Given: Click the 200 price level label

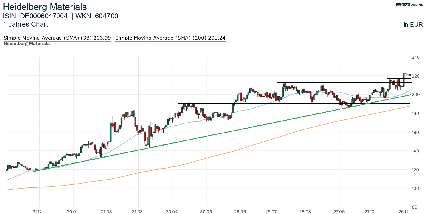Looking at the screenshot, I should tap(415, 95).
